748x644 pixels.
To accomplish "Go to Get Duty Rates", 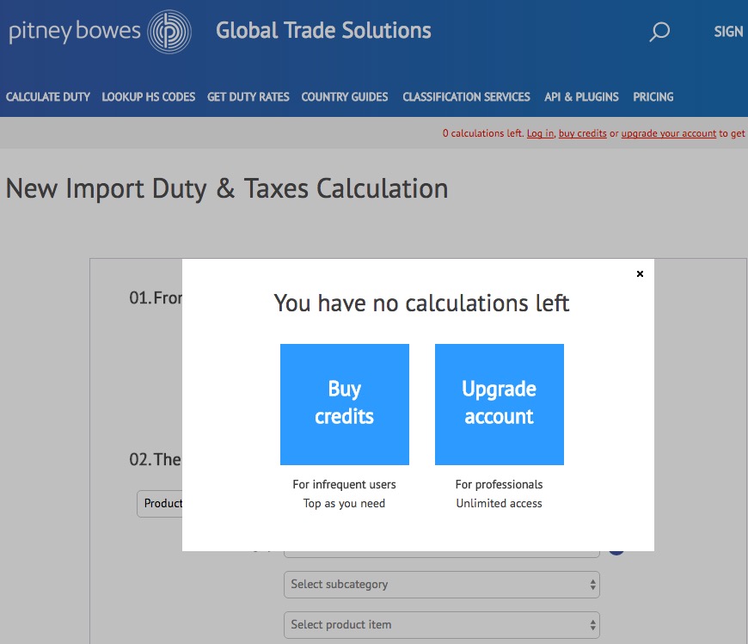I will coord(248,97).
